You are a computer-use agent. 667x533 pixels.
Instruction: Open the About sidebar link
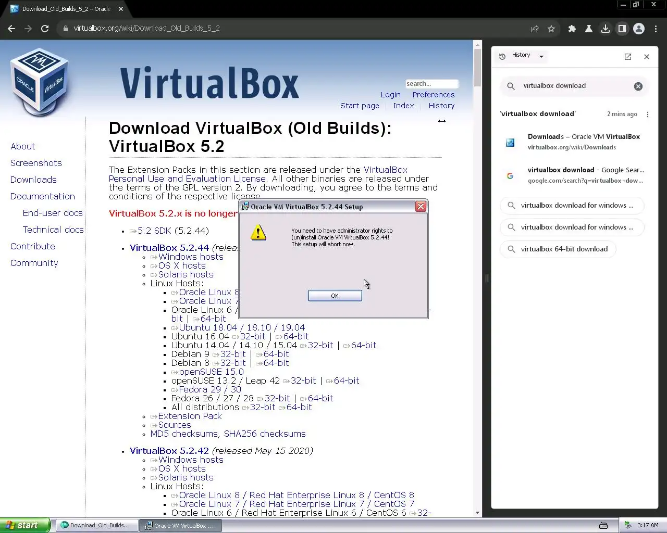pos(23,147)
